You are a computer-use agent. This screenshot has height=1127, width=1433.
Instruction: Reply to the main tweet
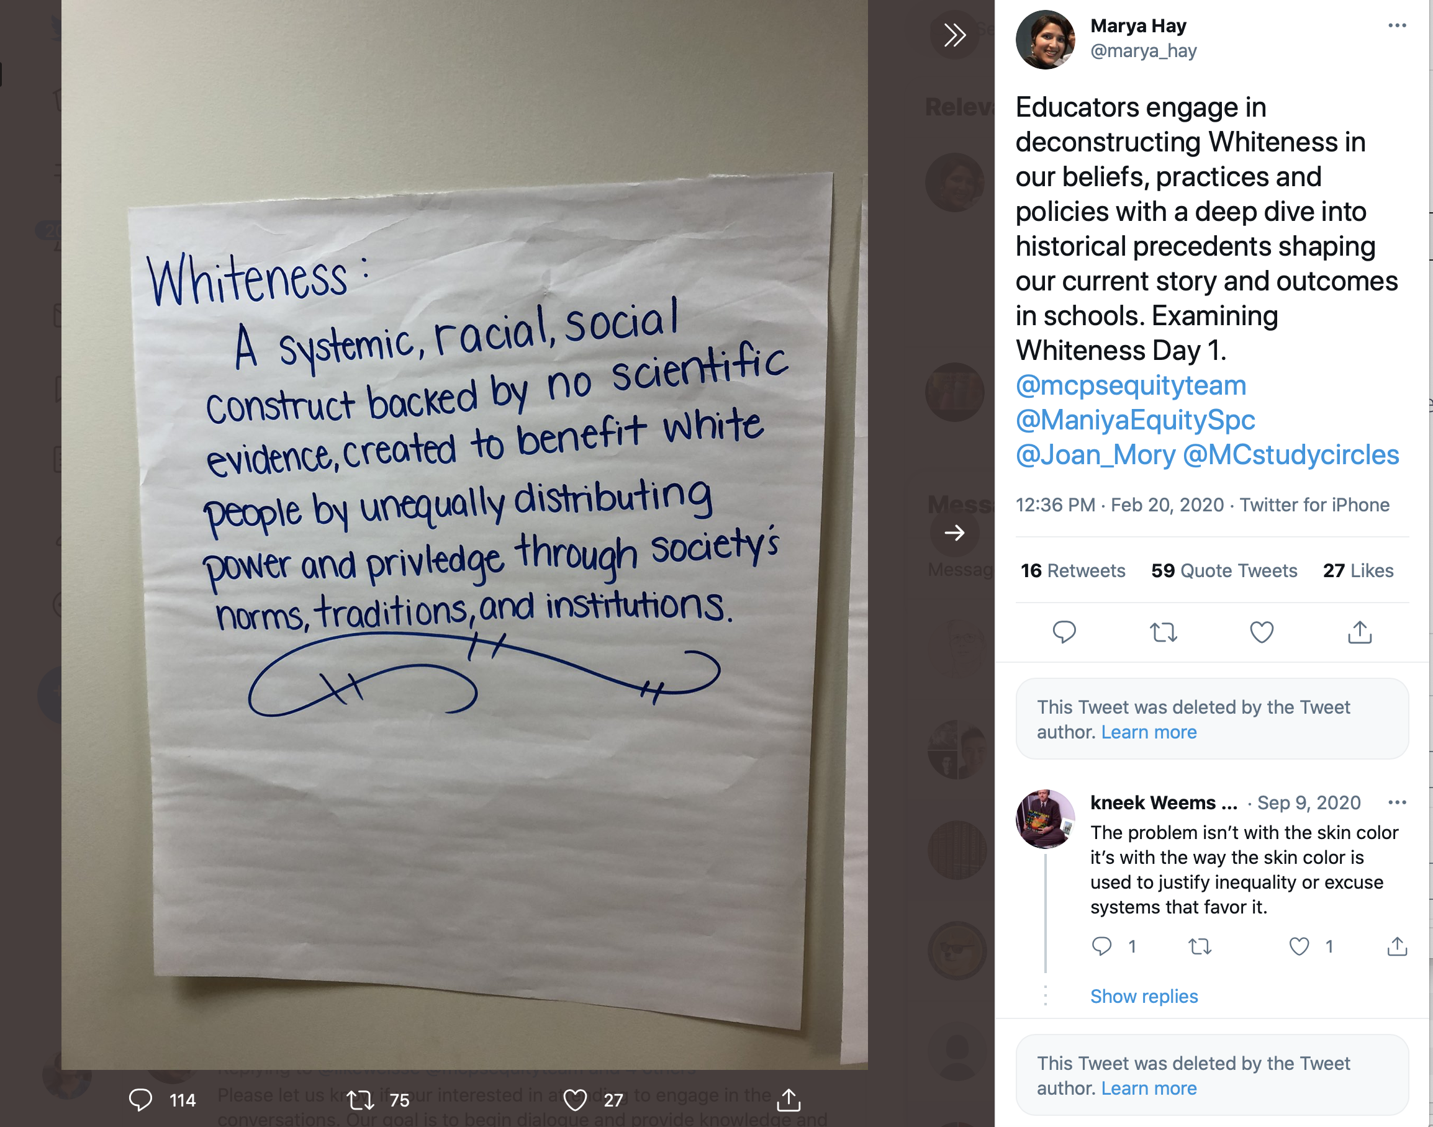[1064, 632]
